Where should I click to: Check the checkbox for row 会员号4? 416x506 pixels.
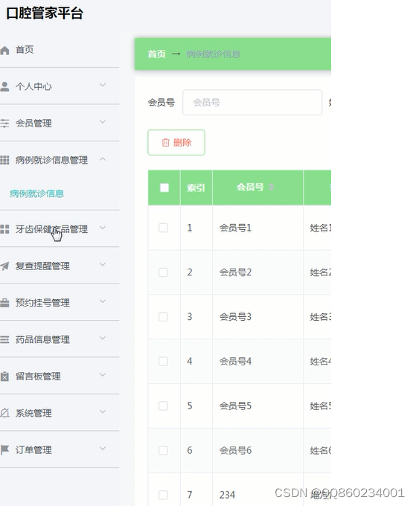(x=163, y=362)
